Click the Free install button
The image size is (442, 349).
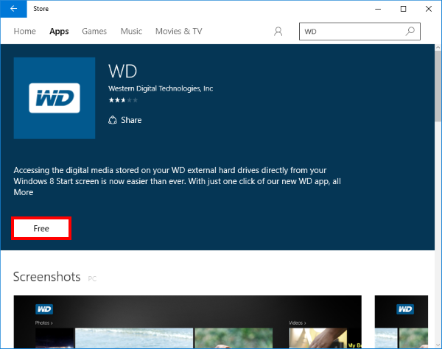(x=41, y=228)
